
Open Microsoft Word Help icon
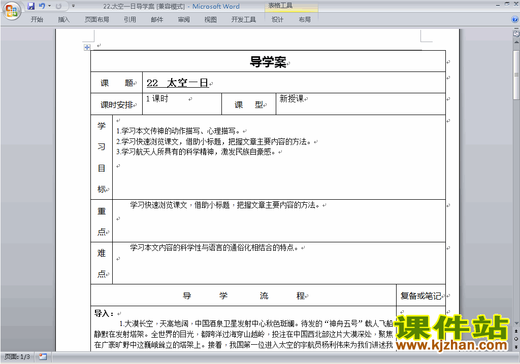[x=515, y=20]
